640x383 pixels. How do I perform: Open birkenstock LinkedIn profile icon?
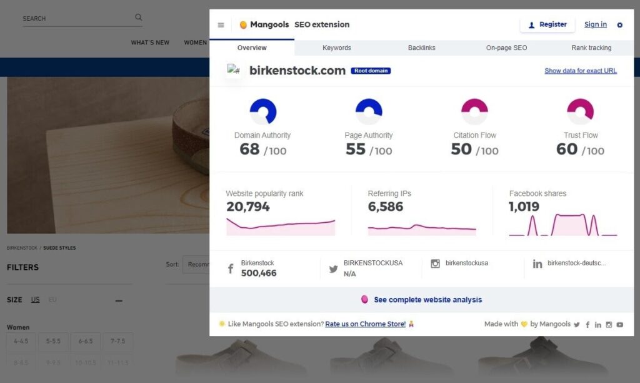(537, 264)
